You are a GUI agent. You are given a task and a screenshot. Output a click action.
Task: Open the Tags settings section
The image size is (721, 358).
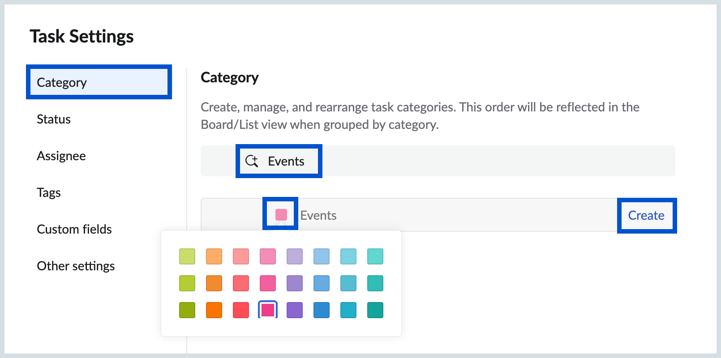pyautogui.click(x=49, y=192)
